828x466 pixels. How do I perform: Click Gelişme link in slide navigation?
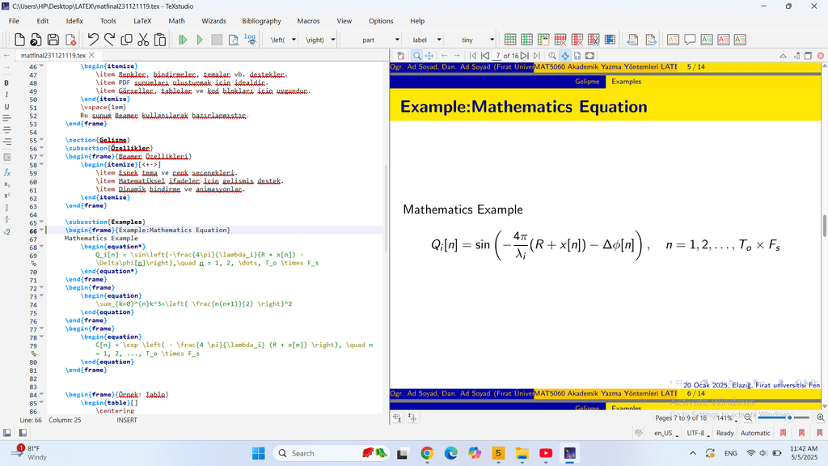click(x=587, y=82)
